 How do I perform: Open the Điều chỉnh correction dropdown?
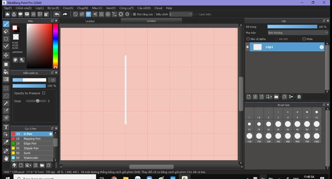point(181,14)
